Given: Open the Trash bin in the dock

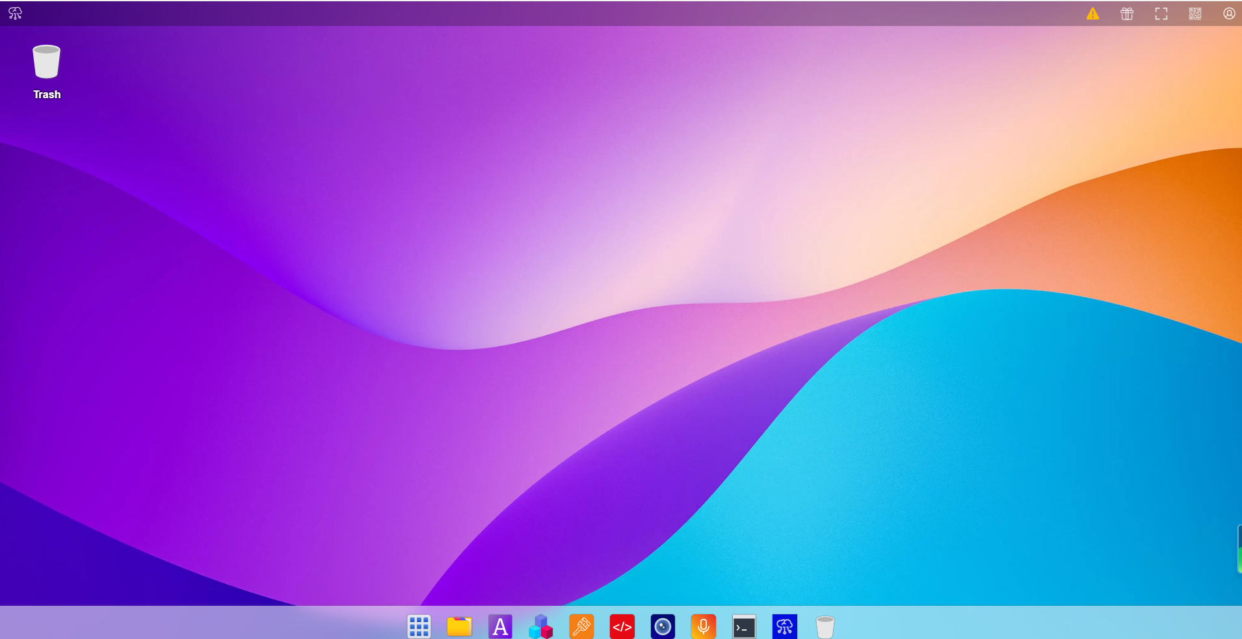Looking at the screenshot, I should click(x=825, y=627).
